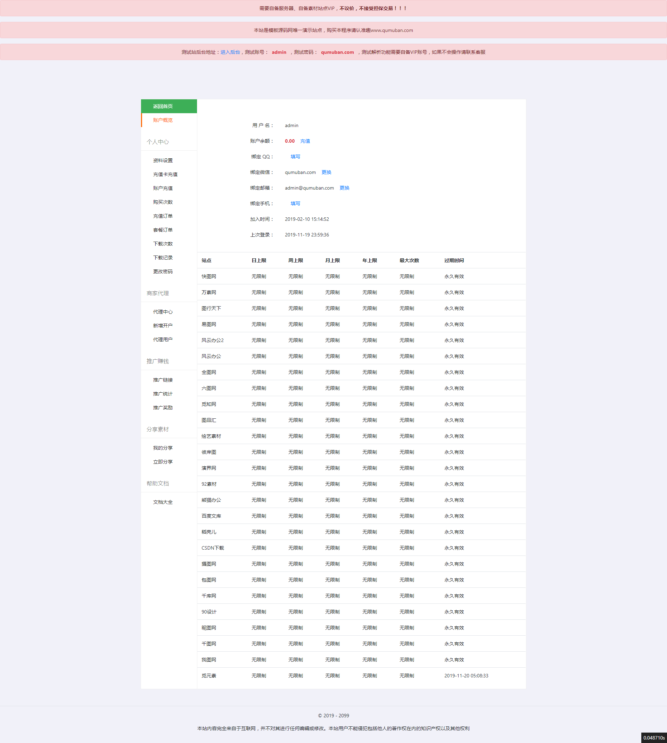Screen dimensions: 667x743
Task: Open 下载次数 sidebar item
Action: coord(163,244)
